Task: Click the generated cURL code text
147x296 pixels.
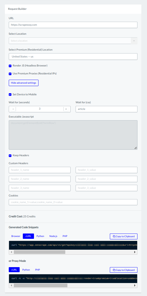Action: [74, 245]
